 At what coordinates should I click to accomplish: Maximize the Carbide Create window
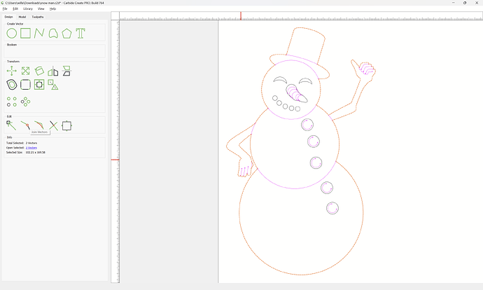click(465, 3)
